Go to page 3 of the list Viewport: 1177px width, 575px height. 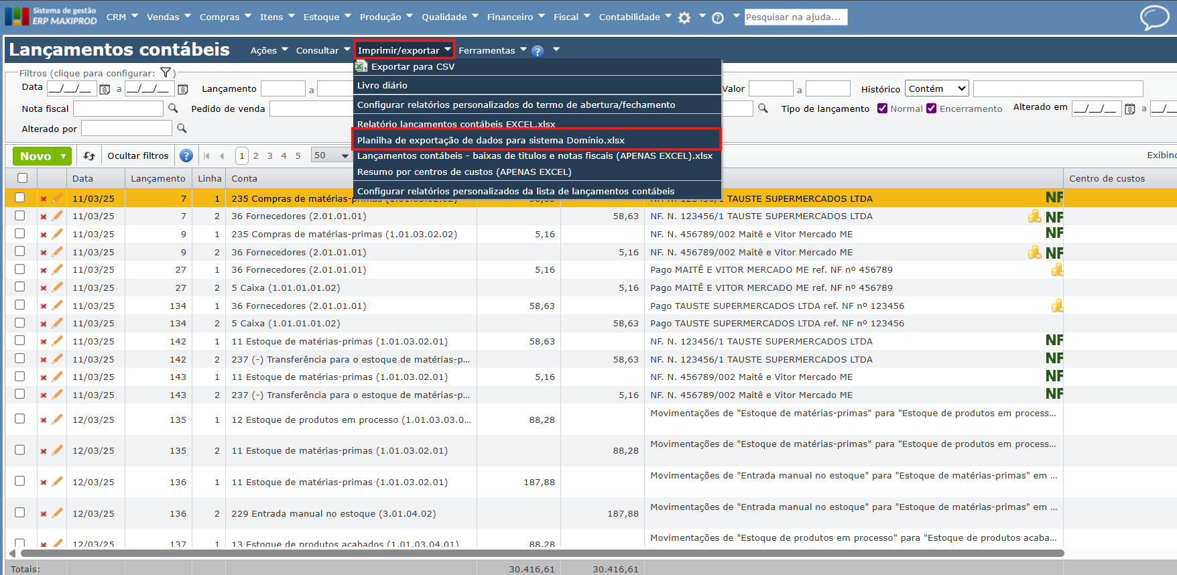pos(270,155)
